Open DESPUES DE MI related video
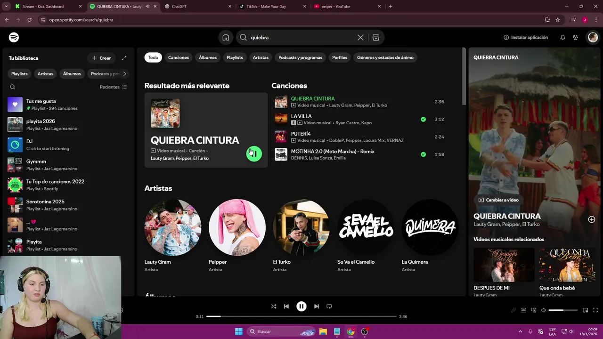The image size is (603, 339). click(x=504, y=273)
